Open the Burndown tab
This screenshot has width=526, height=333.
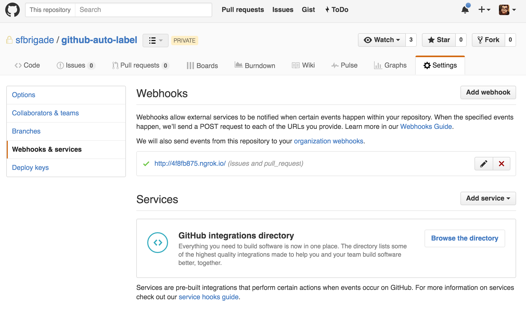(x=255, y=65)
